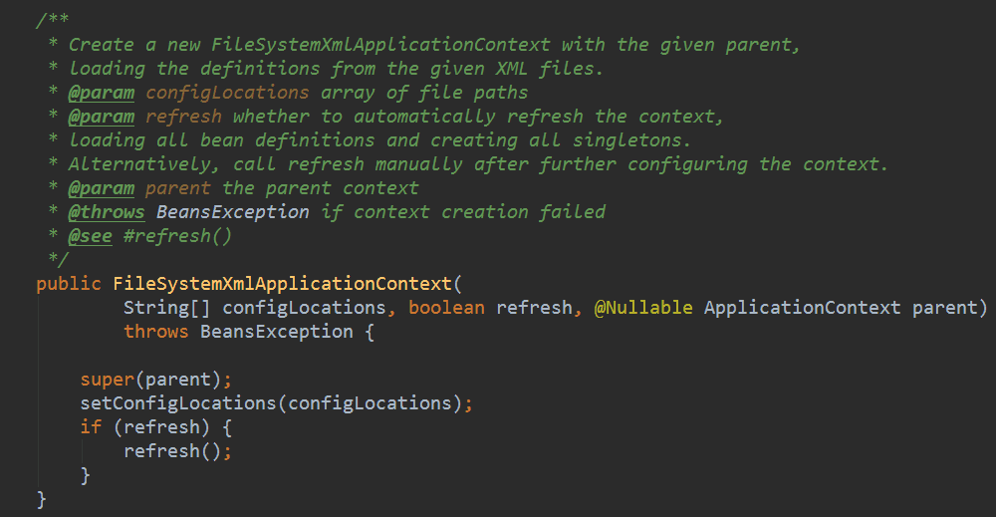Click the @Nullable annotation
996x517 pixels.
[x=642, y=307]
